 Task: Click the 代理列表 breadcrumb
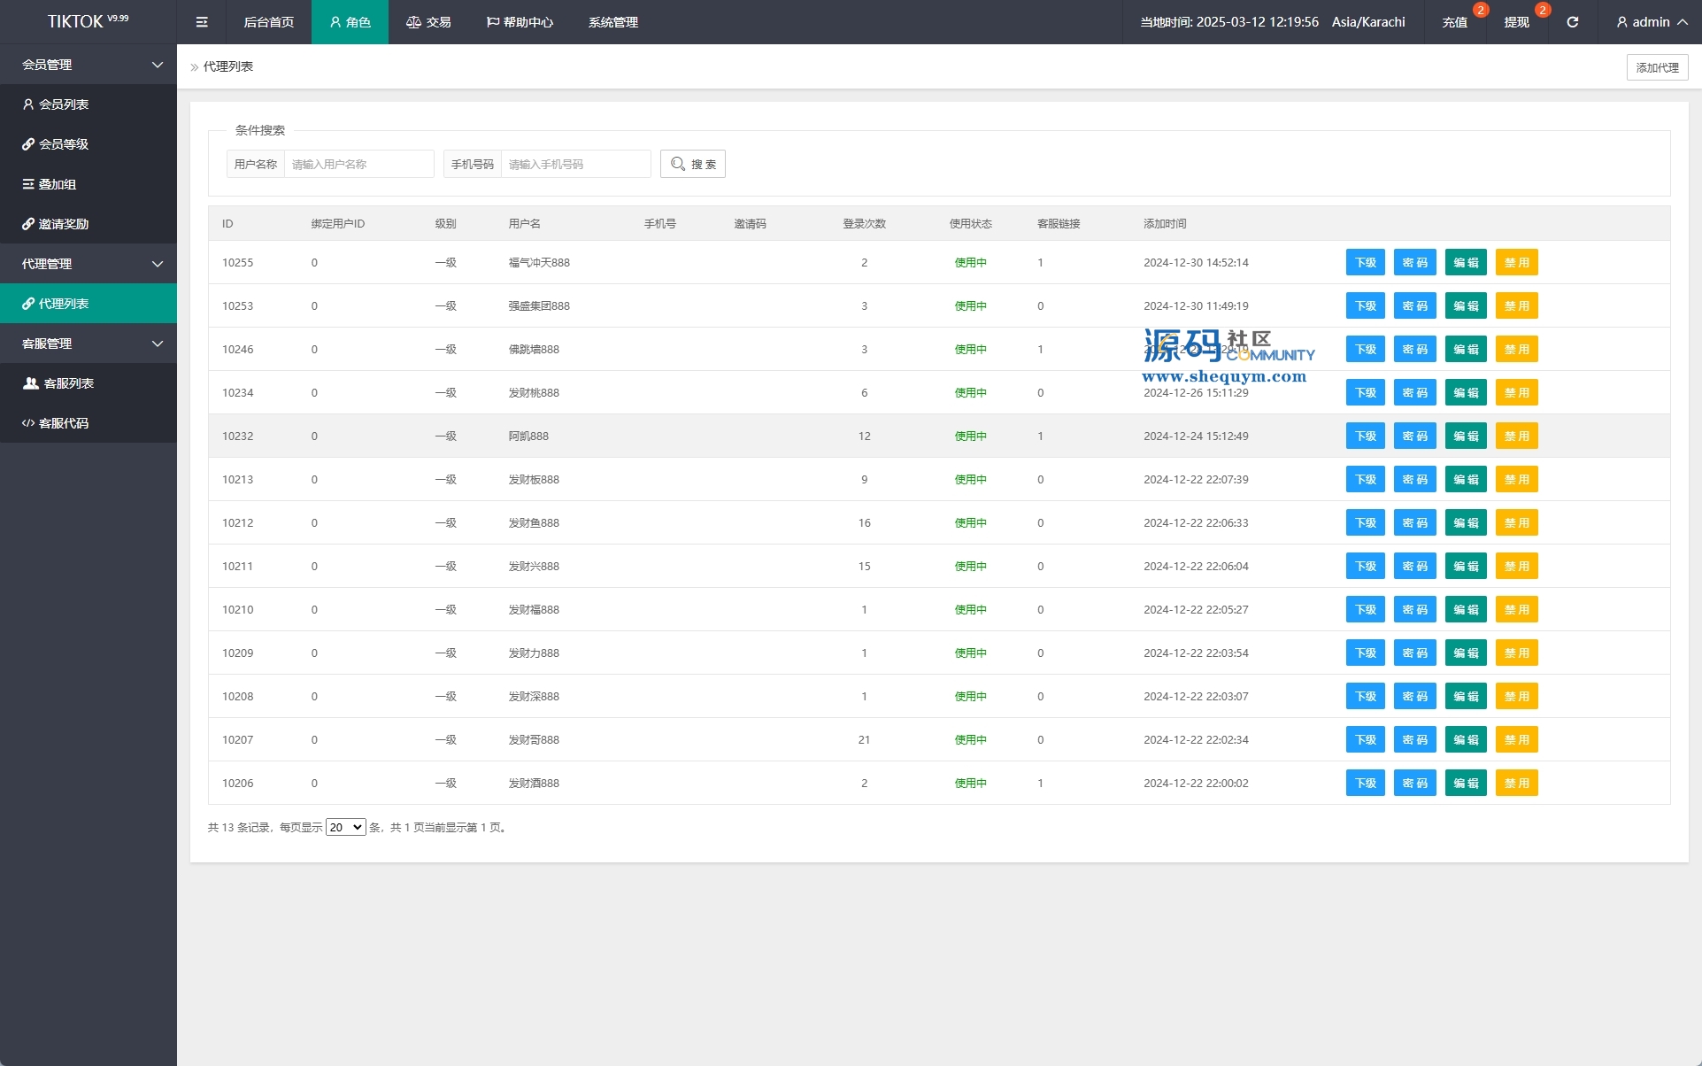(x=228, y=66)
